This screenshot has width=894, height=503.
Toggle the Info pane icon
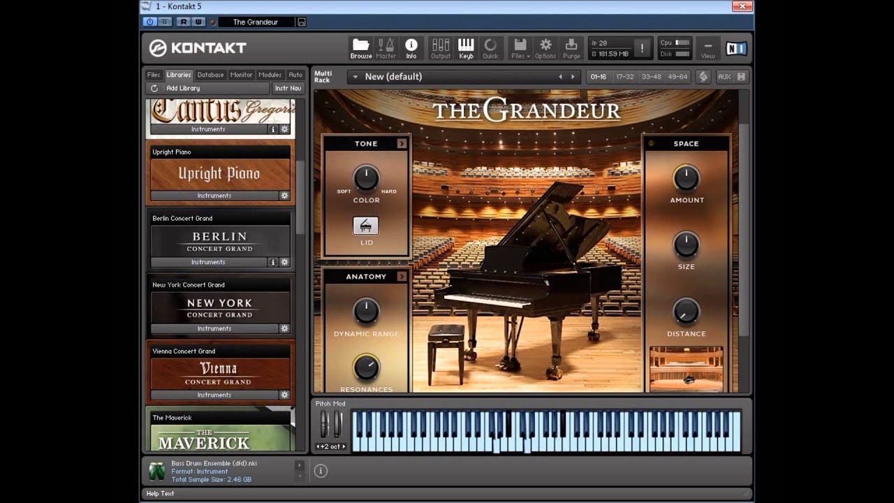click(x=411, y=48)
